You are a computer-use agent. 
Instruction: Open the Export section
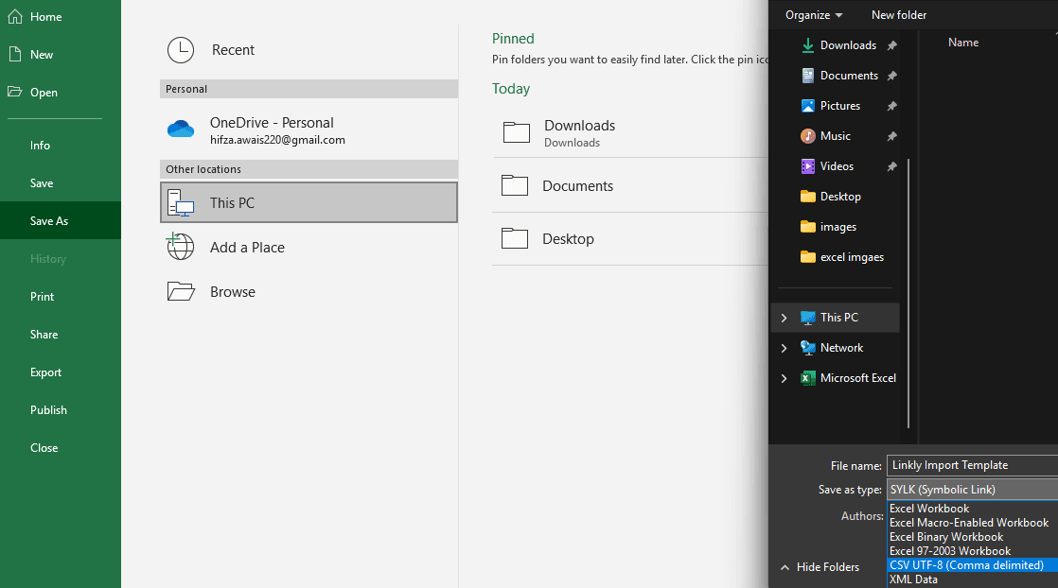44,372
